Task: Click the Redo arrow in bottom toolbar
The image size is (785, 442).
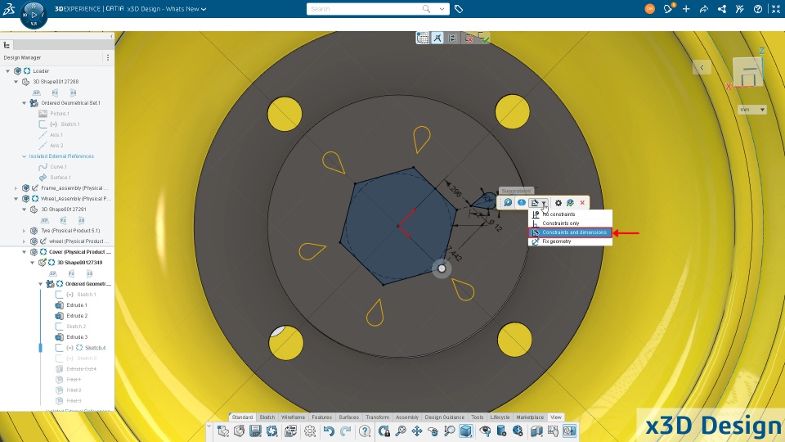Action: click(345, 431)
